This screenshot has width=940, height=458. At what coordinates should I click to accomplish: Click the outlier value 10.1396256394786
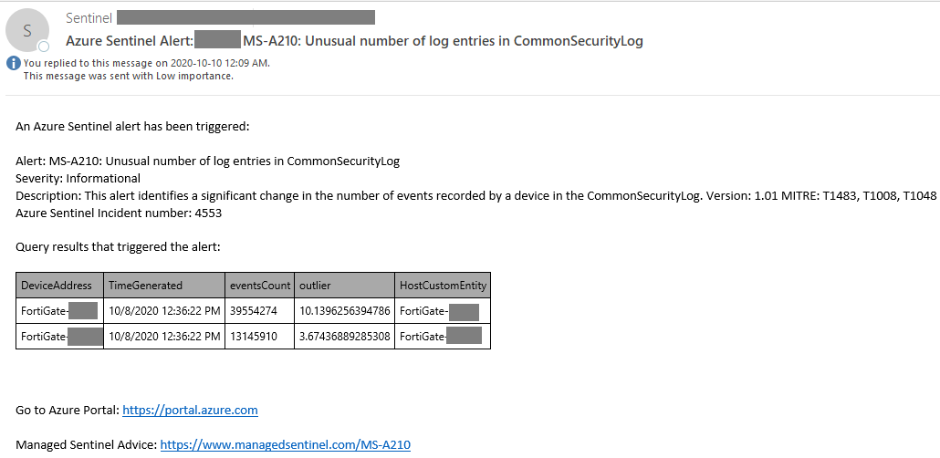345,310
